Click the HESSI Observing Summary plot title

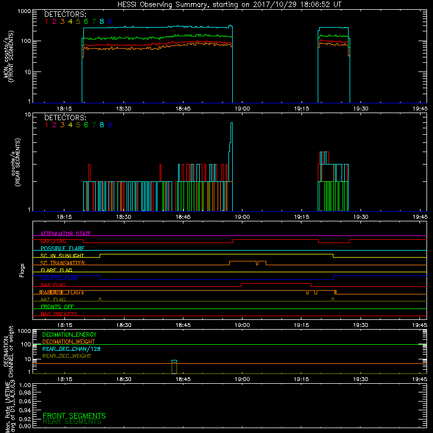(229, 5)
